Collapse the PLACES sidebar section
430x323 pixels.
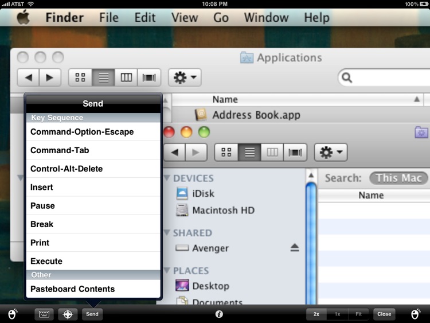[x=167, y=271]
